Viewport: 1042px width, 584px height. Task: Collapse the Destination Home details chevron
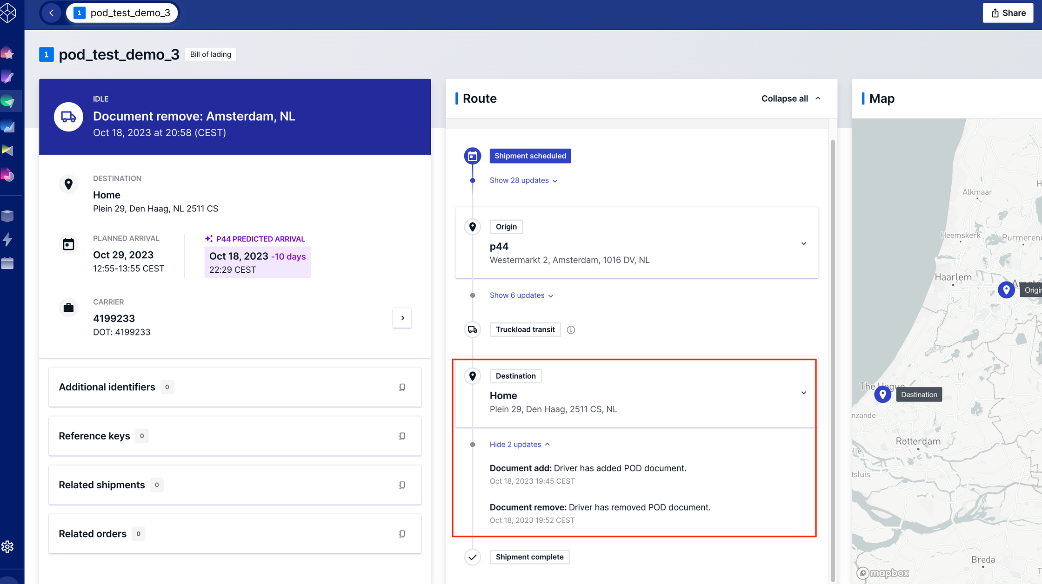click(803, 393)
